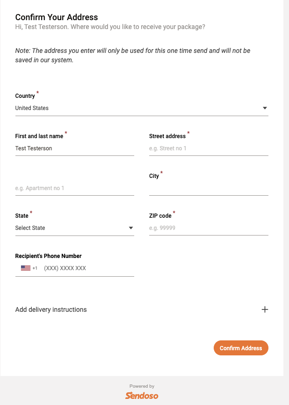Click the Recipient's Phone Number input
The height and width of the screenshot is (405, 289).
[87, 268]
